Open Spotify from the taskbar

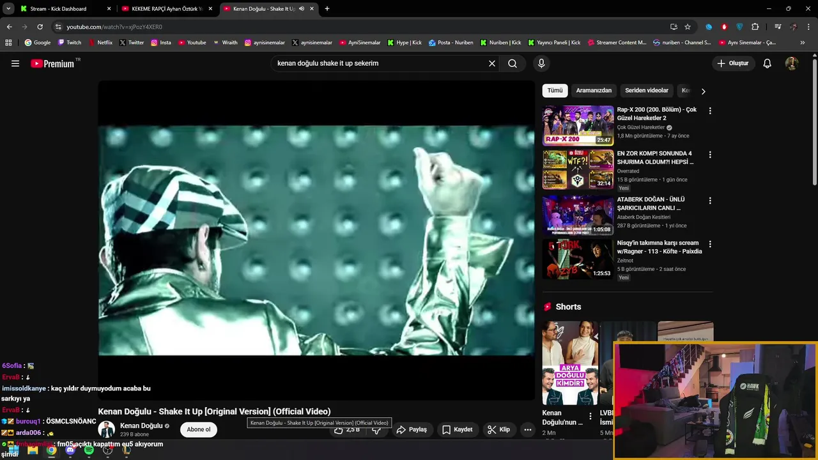pos(89,450)
